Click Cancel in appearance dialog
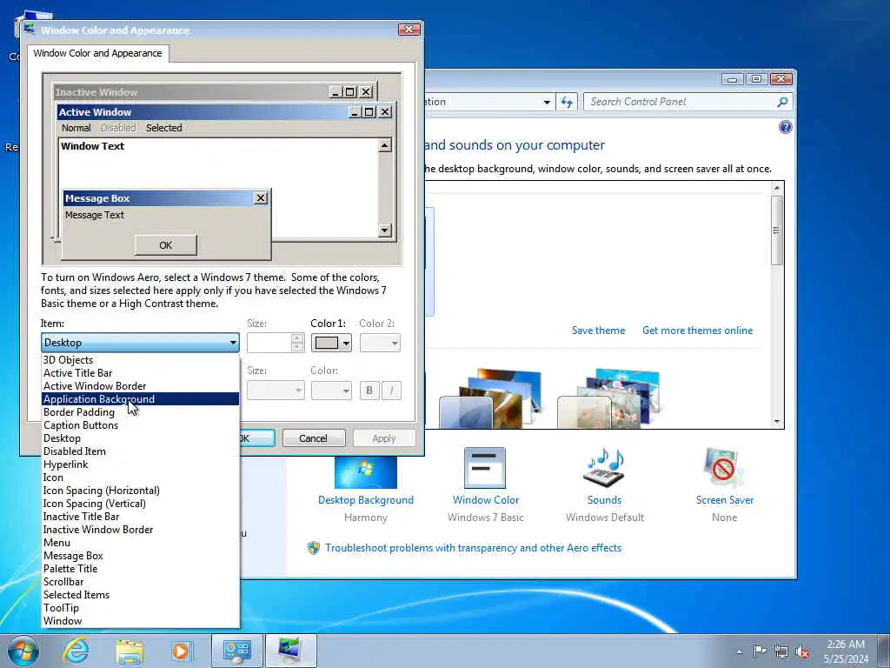This screenshot has height=668, width=890. pos(313,438)
